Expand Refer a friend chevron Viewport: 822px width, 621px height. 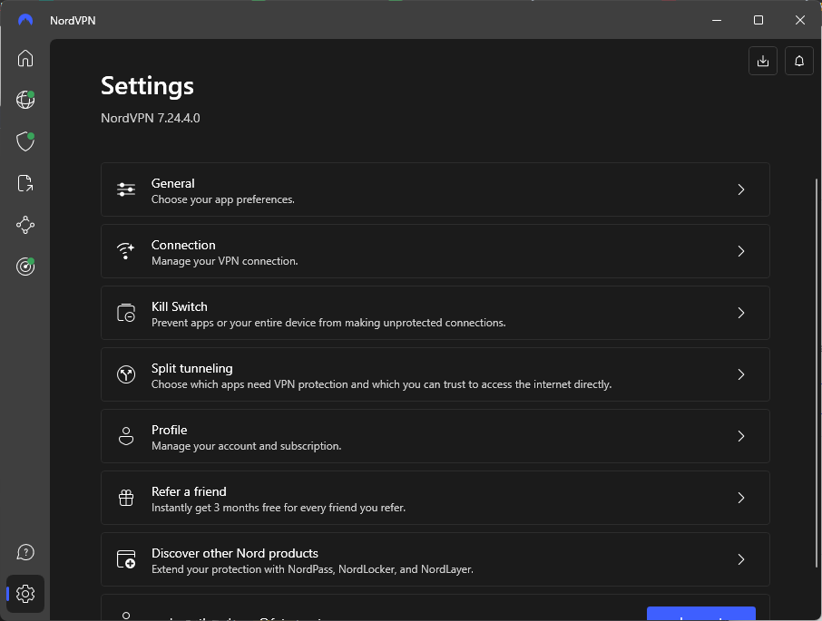pos(740,498)
